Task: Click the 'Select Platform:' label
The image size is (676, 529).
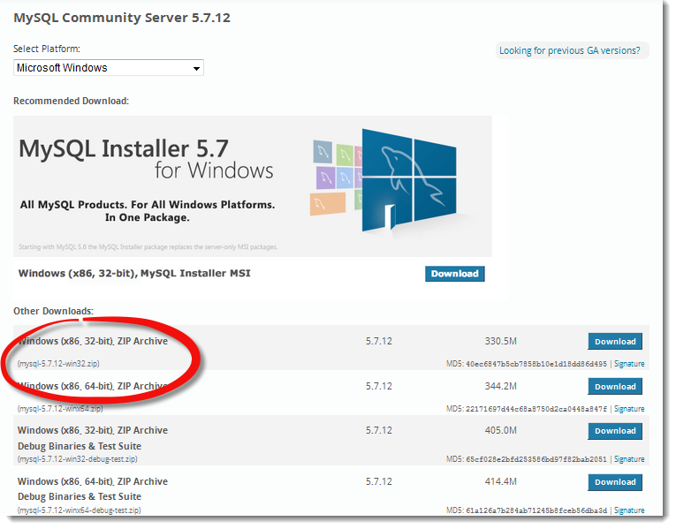Action: (47, 49)
